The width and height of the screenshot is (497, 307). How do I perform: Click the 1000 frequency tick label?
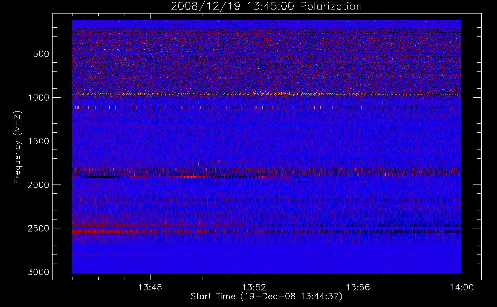[39, 98]
